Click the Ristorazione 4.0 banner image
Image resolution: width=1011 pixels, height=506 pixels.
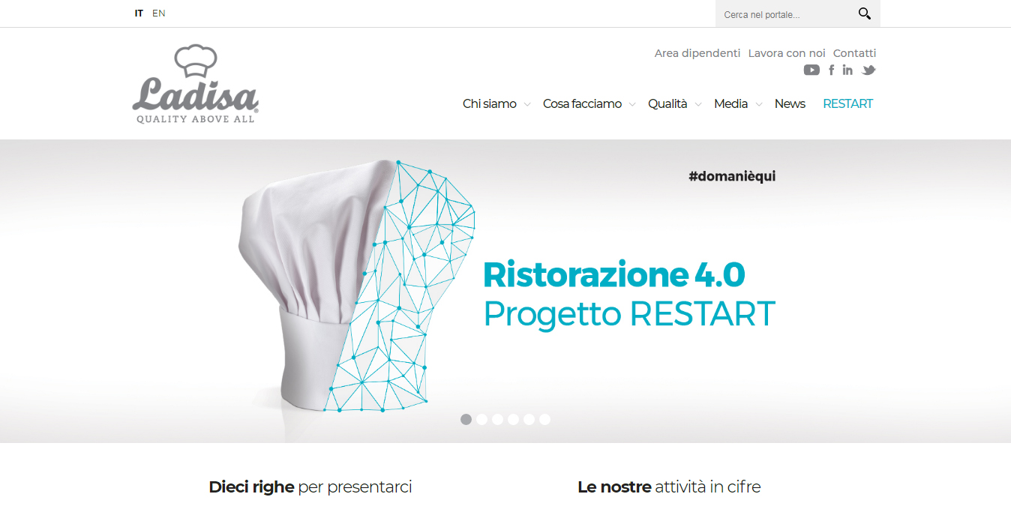pos(505,291)
